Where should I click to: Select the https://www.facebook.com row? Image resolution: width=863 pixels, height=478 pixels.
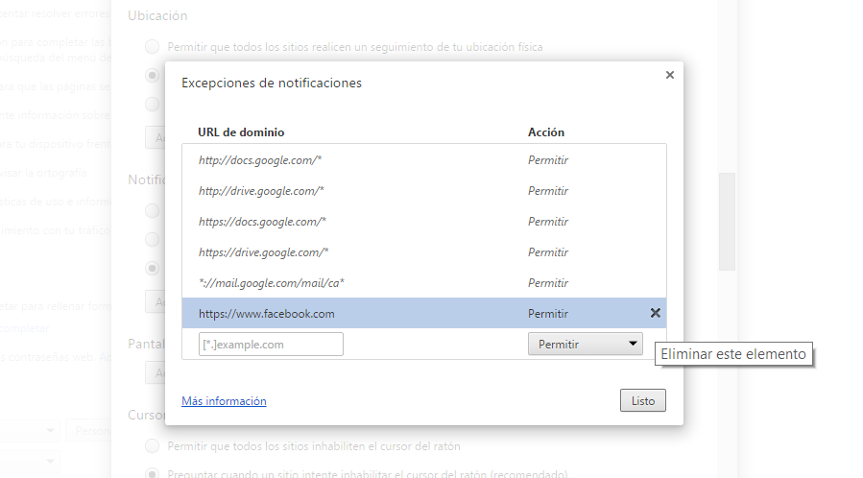423,313
